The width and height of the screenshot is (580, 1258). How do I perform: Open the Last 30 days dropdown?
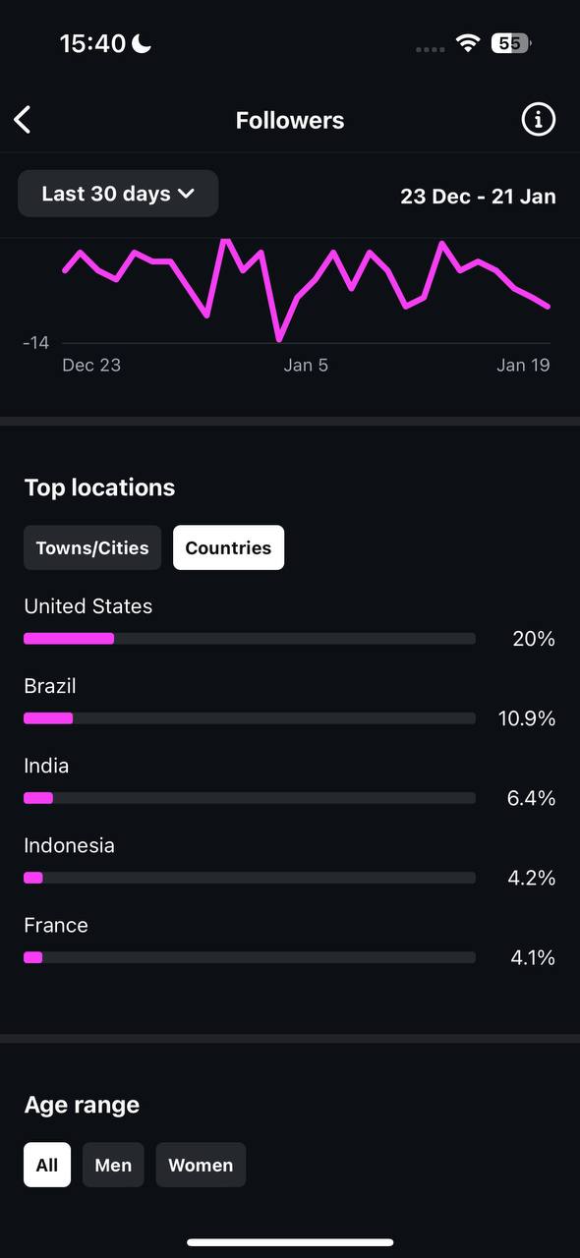point(118,194)
